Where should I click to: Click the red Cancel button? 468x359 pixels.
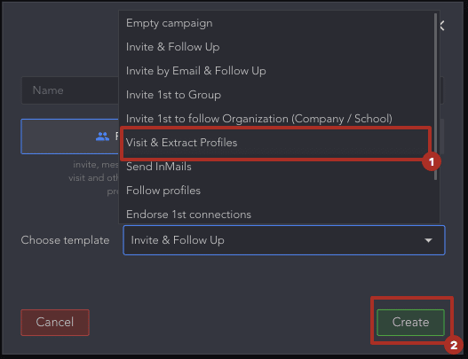pyautogui.click(x=55, y=323)
